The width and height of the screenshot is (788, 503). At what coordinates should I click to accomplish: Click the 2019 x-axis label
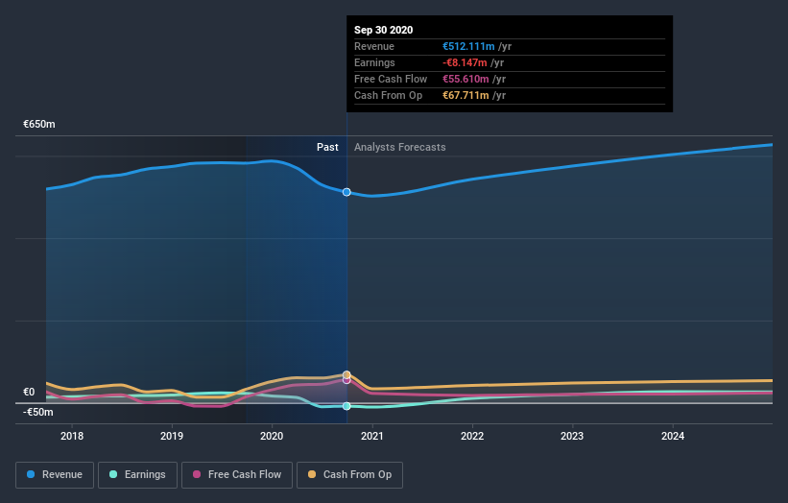[x=172, y=436]
